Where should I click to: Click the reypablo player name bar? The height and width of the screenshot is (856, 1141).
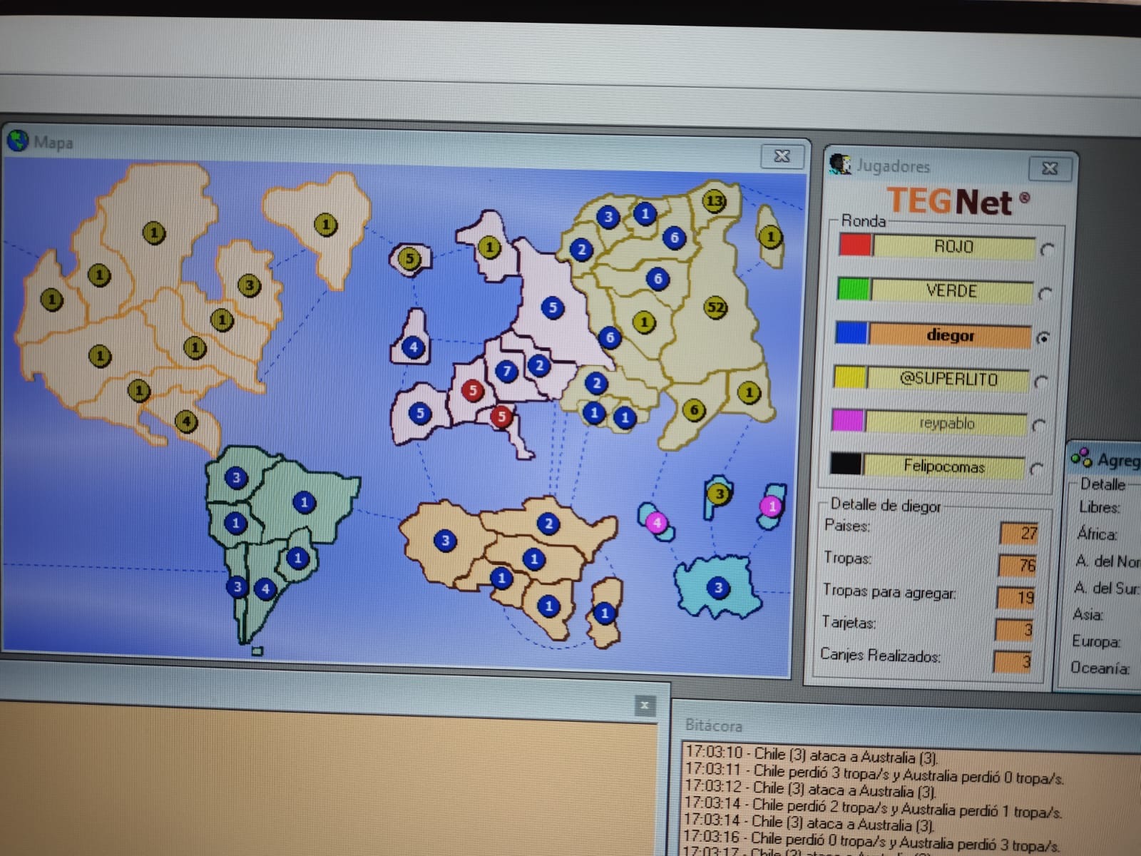[x=946, y=423]
